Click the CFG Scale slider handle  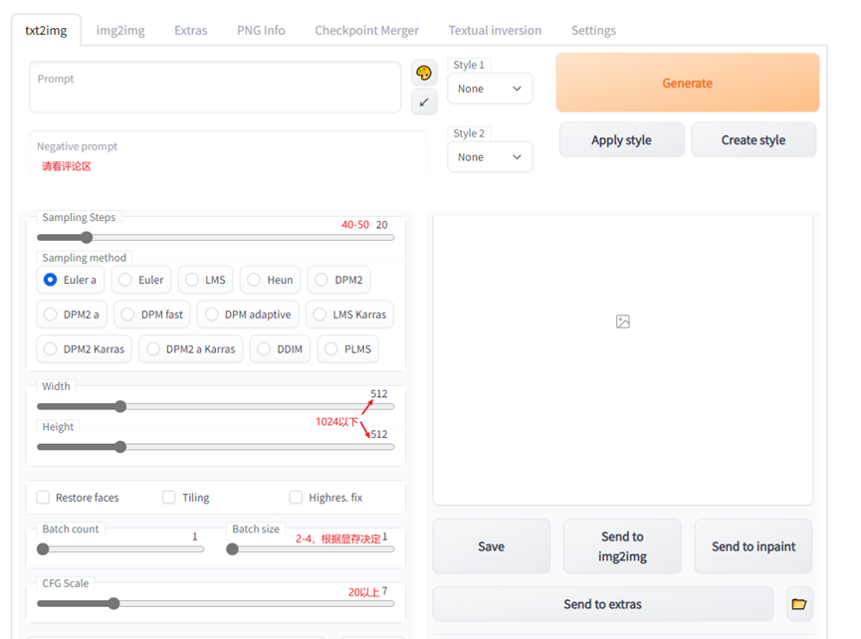[113, 604]
